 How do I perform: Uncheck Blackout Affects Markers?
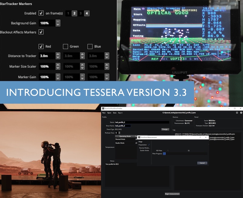click(41, 32)
